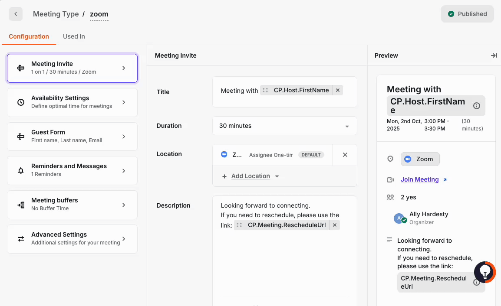
Task: Click the back arrow button
Action: pos(16,14)
